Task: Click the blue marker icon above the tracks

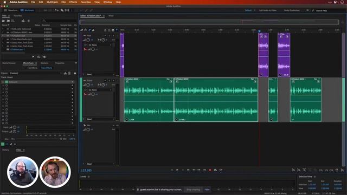Action: (x=117, y=30)
